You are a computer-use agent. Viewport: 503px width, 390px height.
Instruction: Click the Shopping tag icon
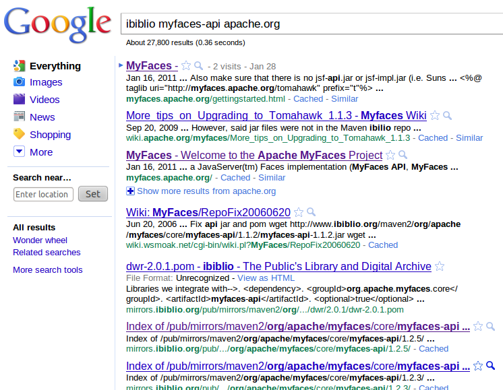click(20, 134)
